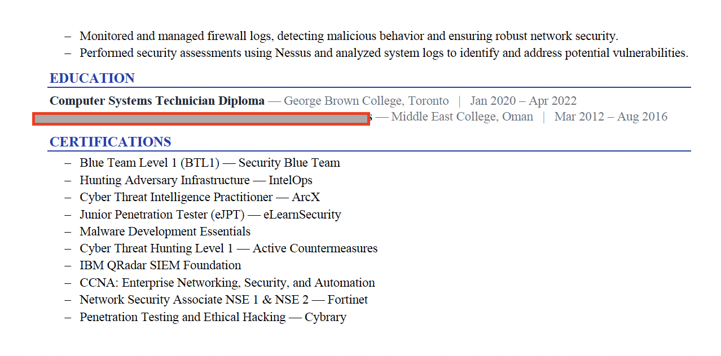The width and height of the screenshot is (721, 356).
Task: Click the CCNA: Enterprise Networking entry
Action: pos(227,283)
